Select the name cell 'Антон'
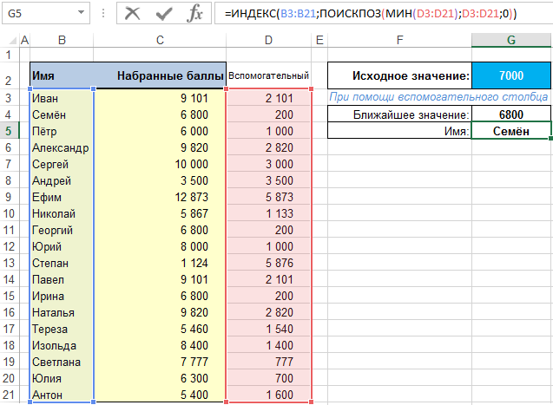This screenshot has width=553, height=405. 62,395
